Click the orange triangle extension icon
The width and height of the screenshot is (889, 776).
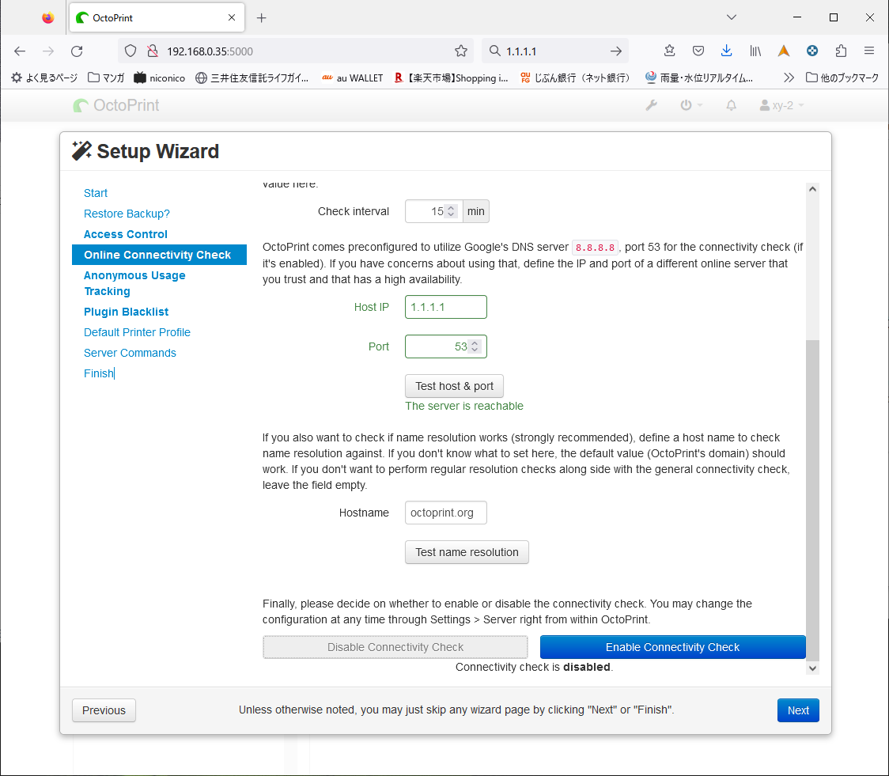784,51
